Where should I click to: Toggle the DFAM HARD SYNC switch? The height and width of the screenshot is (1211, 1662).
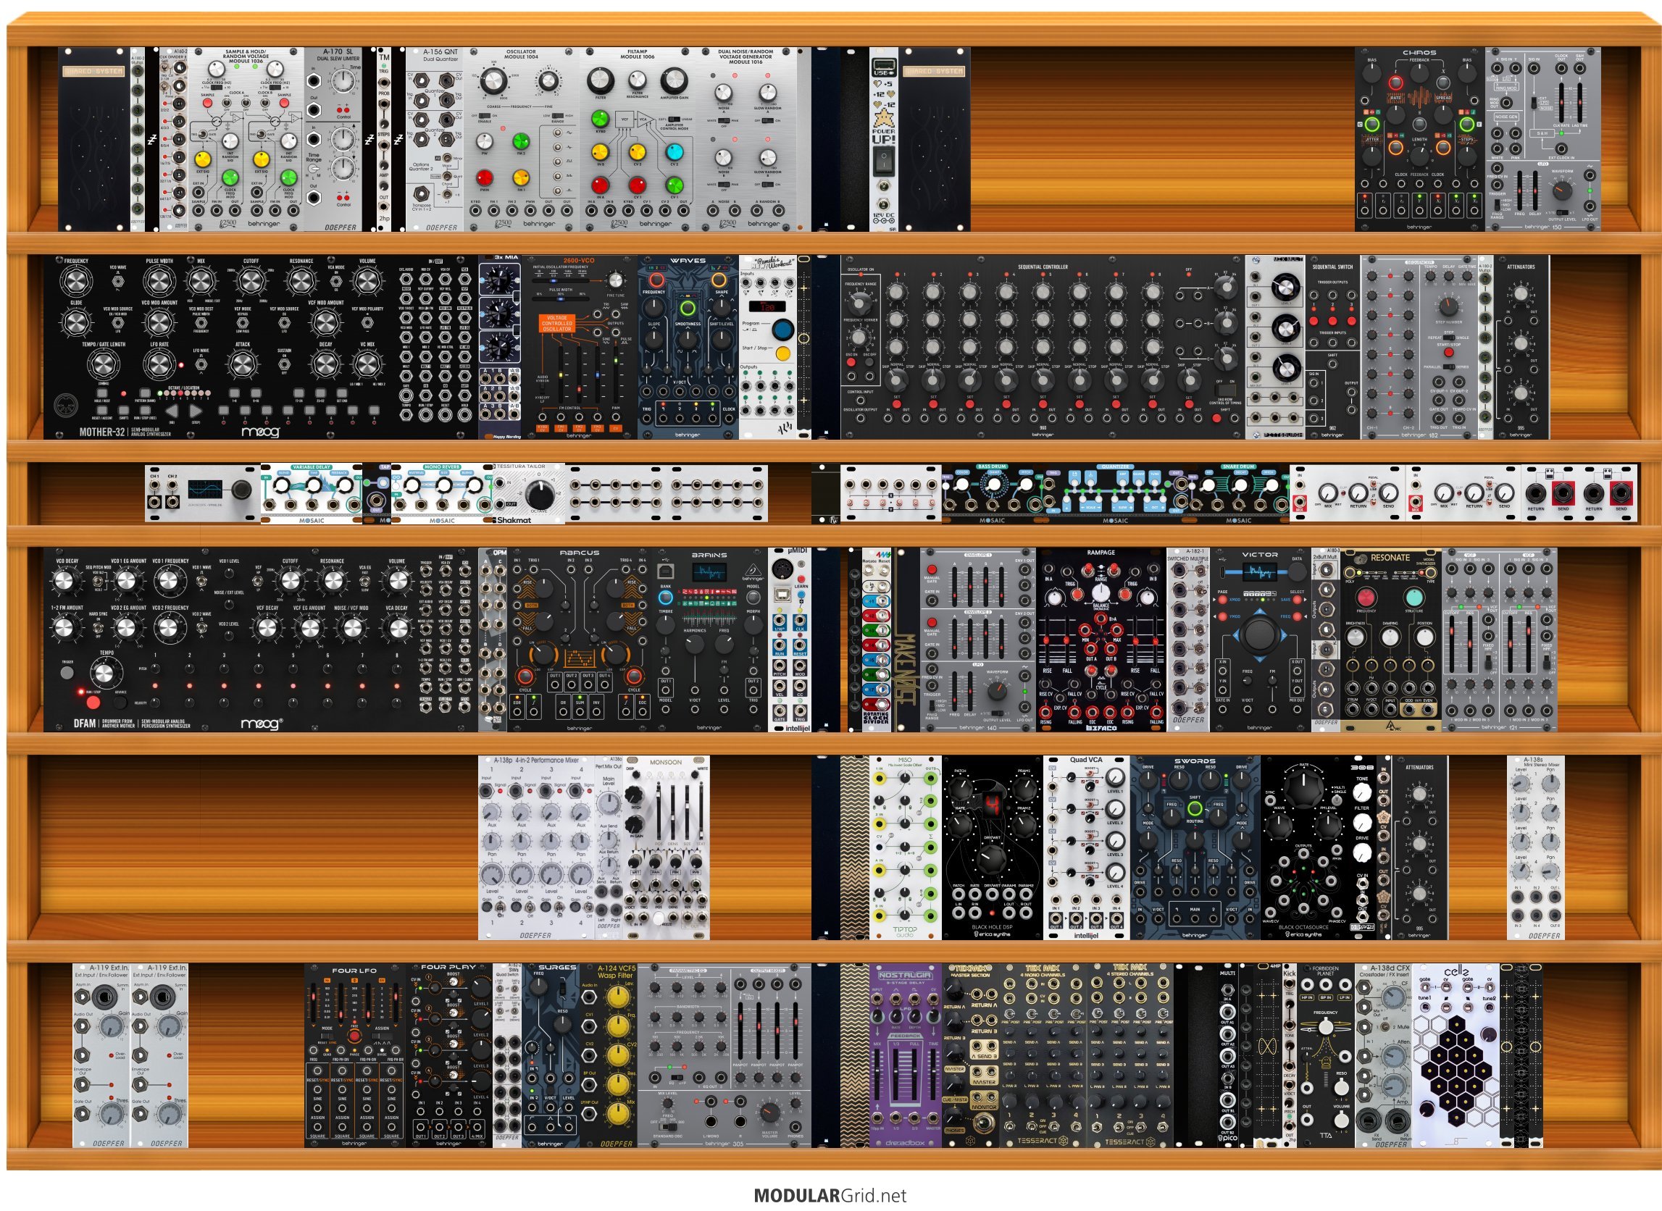(98, 629)
